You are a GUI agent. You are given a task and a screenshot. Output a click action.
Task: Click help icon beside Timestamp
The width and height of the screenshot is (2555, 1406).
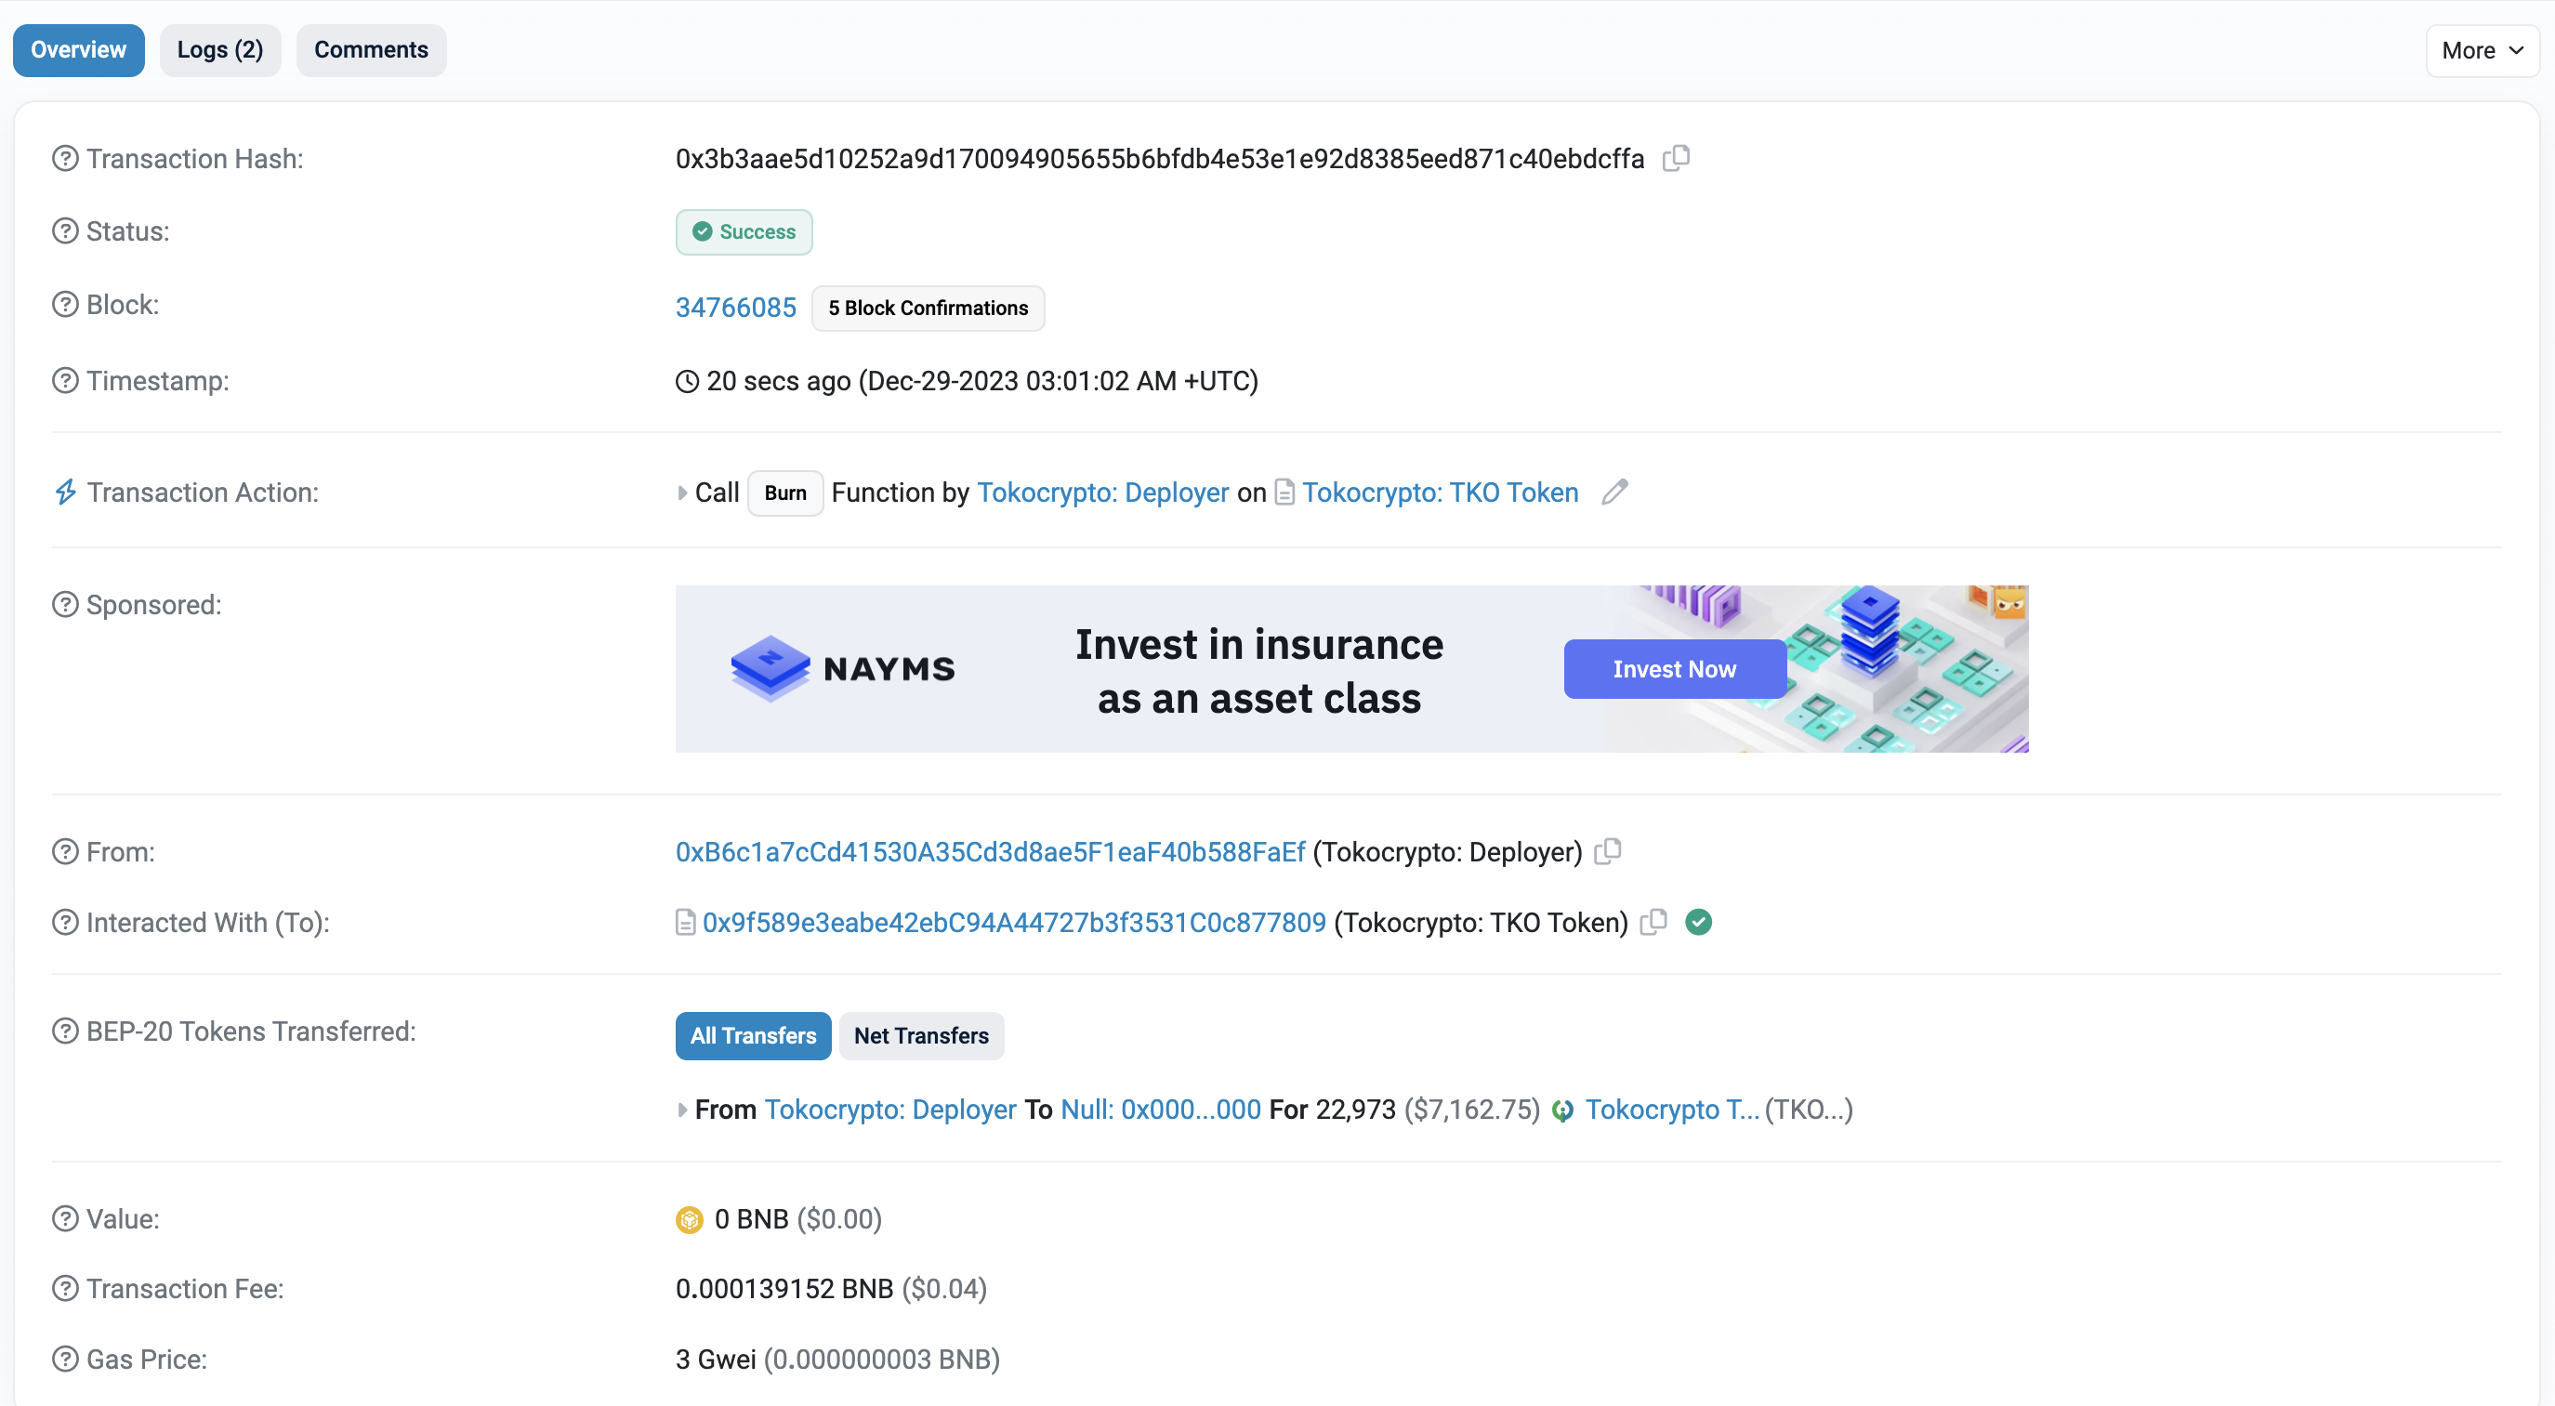click(65, 381)
